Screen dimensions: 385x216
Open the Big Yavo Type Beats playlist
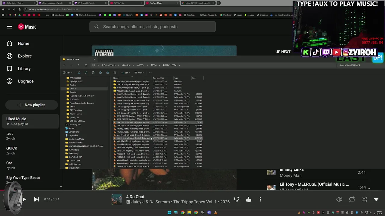pyautogui.click(x=30, y=180)
